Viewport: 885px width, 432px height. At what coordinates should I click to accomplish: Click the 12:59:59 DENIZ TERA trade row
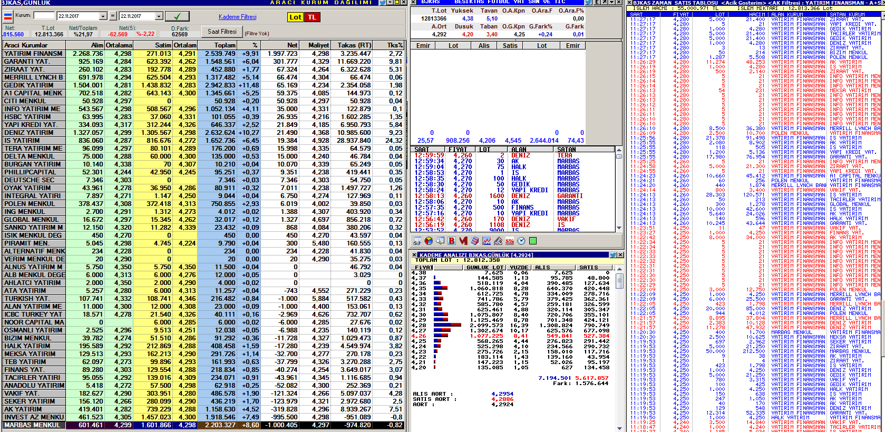pos(512,155)
